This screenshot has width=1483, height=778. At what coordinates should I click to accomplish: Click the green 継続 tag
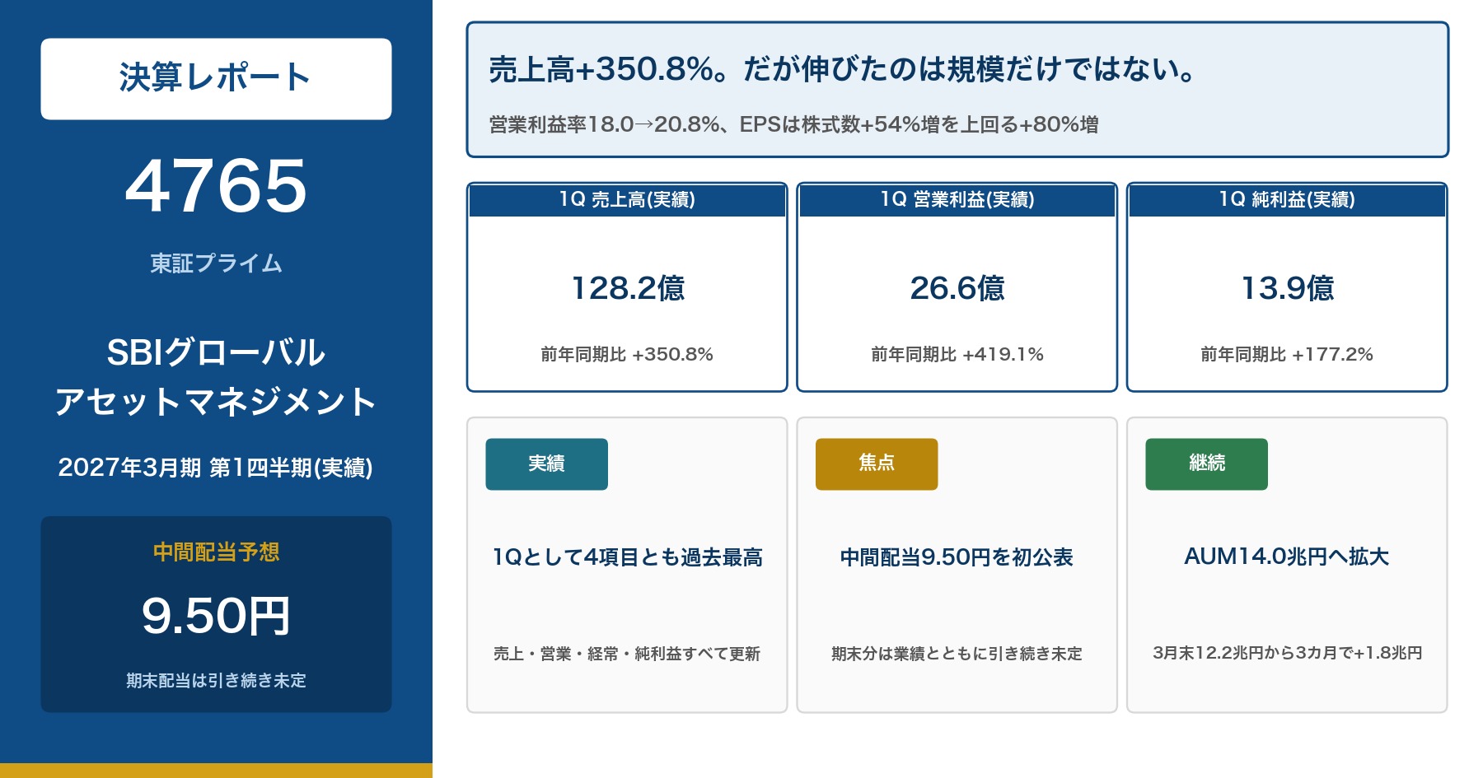coord(1206,464)
